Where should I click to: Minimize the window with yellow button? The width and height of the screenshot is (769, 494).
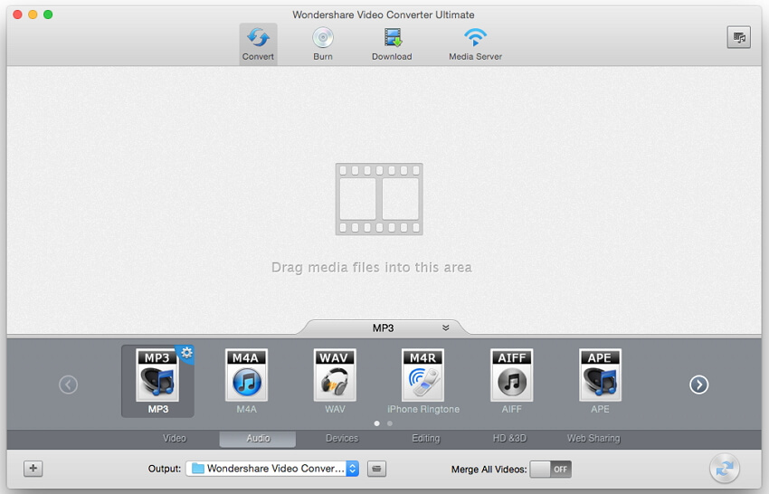click(33, 14)
